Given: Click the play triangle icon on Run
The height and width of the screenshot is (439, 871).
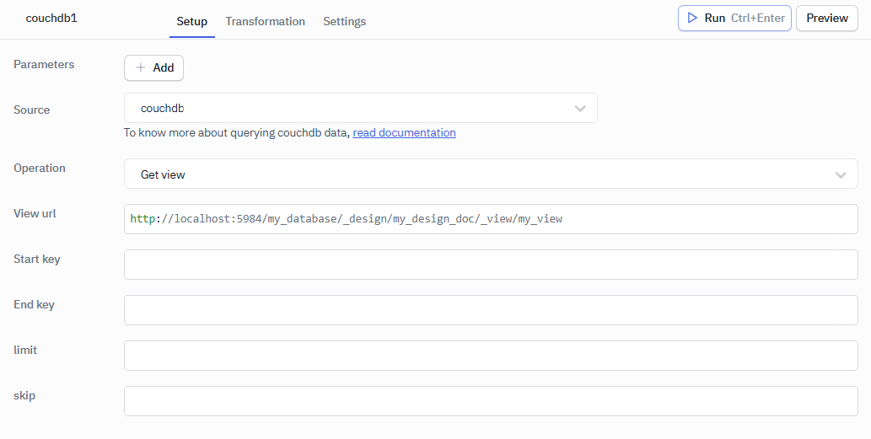Looking at the screenshot, I should tap(692, 18).
